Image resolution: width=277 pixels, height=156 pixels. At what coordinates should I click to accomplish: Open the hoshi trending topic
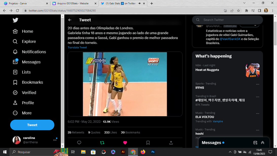(x=199, y=133)
